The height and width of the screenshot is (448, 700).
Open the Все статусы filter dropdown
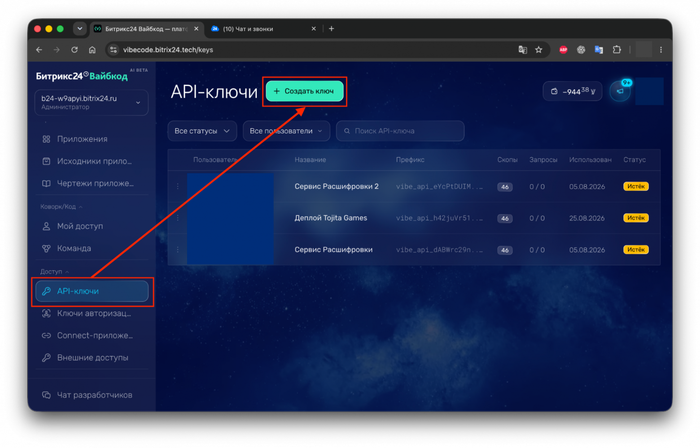click(202, 131)
